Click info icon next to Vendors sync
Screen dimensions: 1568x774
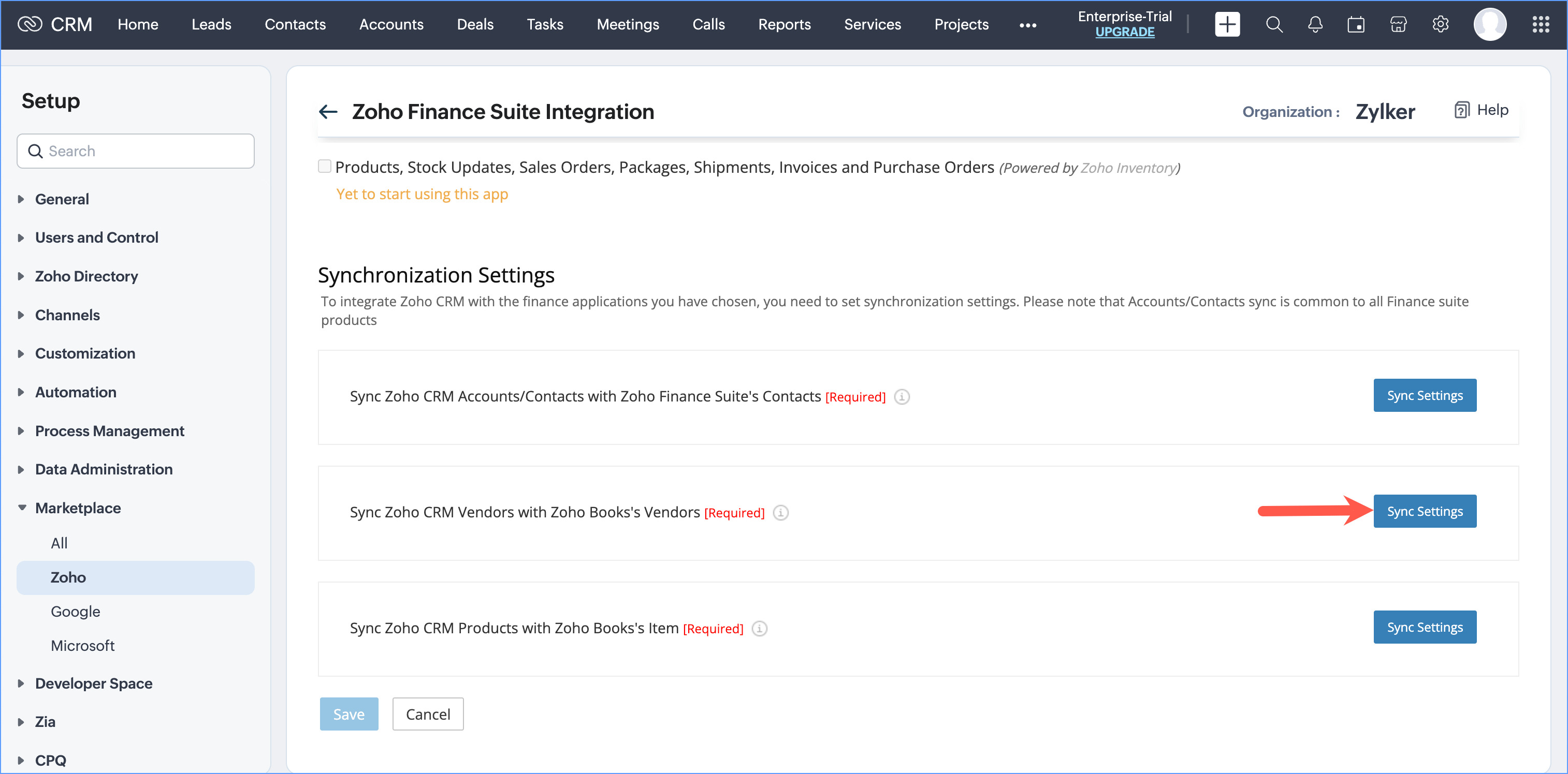pos(780,513)
